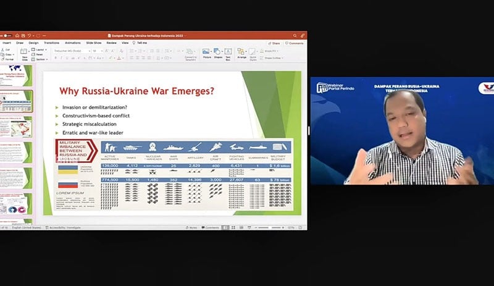Switch to Slide Sorter view icon
The image size is (494, 286).
point(233,227)
